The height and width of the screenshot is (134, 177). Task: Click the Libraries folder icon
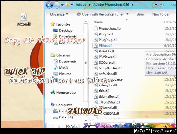(53, 55)
